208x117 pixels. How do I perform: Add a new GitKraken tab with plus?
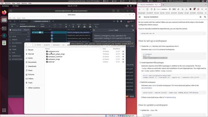pos(53,21)
